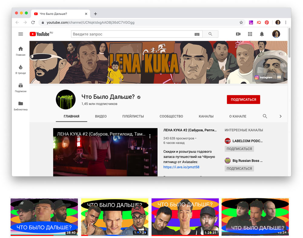
Task: Open the on-screen keyboard in search
Action: click(197, 34)
